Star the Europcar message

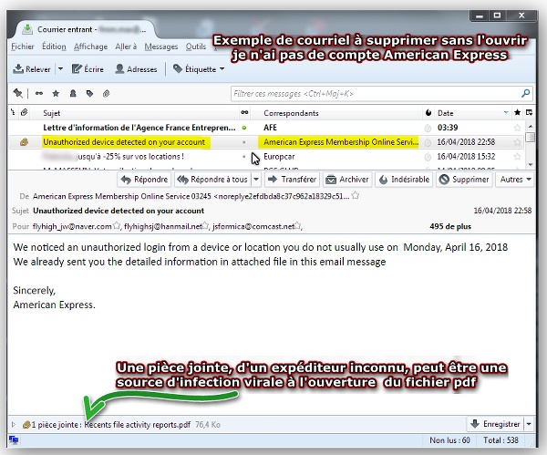[x=517, y=157]
